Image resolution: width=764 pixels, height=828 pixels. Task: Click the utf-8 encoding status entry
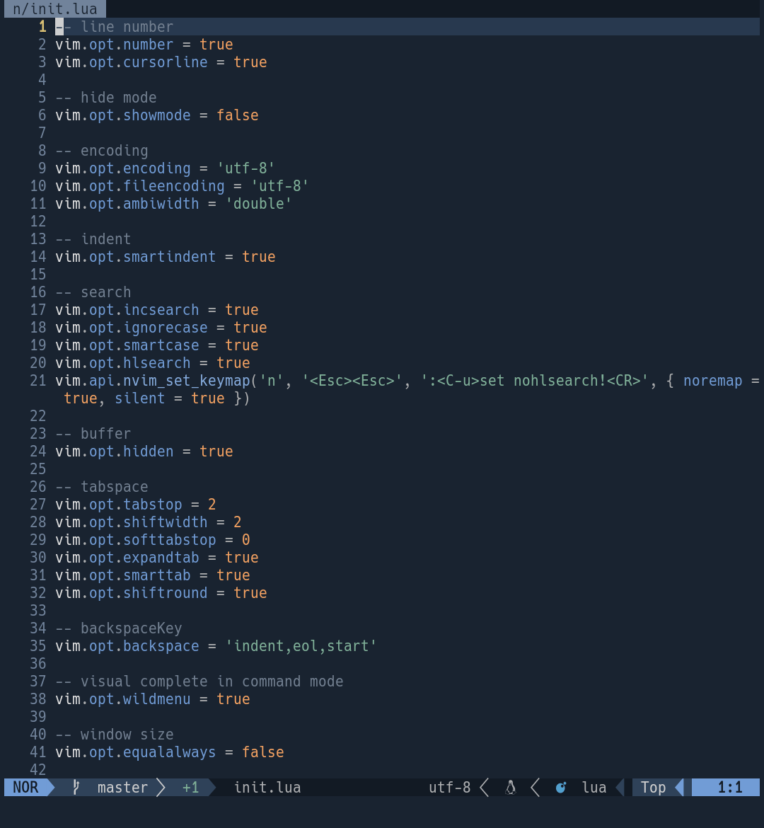click(x=449, y=788)
